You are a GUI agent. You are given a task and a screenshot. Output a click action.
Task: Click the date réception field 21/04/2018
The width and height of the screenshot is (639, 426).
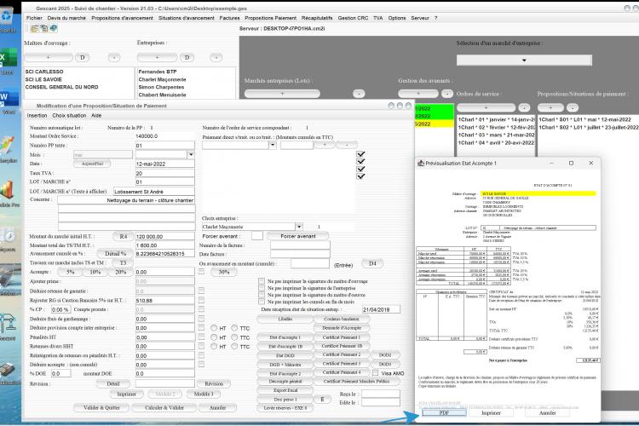coord(381,309)
